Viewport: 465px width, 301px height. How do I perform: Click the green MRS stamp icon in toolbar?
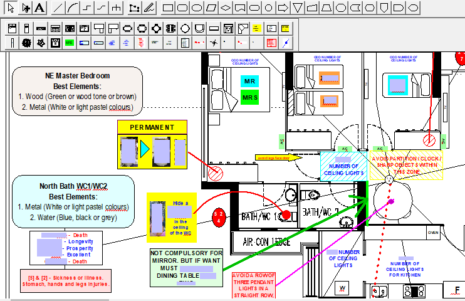click(x=69, y=43)
